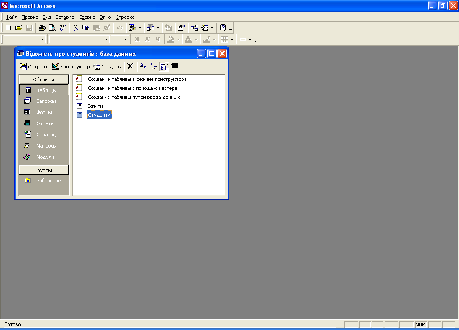Delete object with the X icon
Screen dimensions: 459x330
[130, 67]
